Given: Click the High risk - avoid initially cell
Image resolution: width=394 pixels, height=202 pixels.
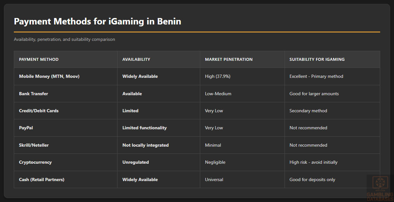Looking at the screenshot, I should (x=313, y=162).
